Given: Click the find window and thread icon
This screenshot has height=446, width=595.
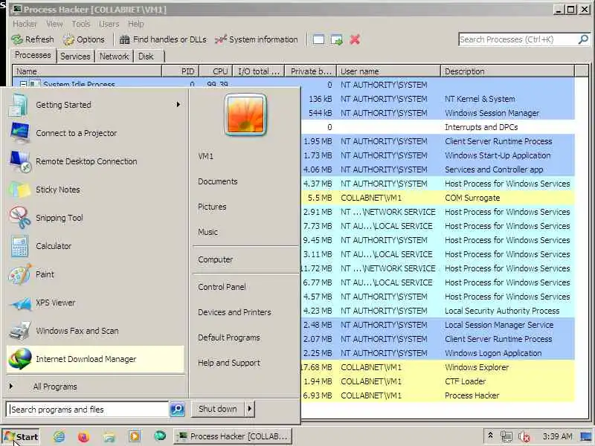Looking at the screenshot, I should coord(337,39).
